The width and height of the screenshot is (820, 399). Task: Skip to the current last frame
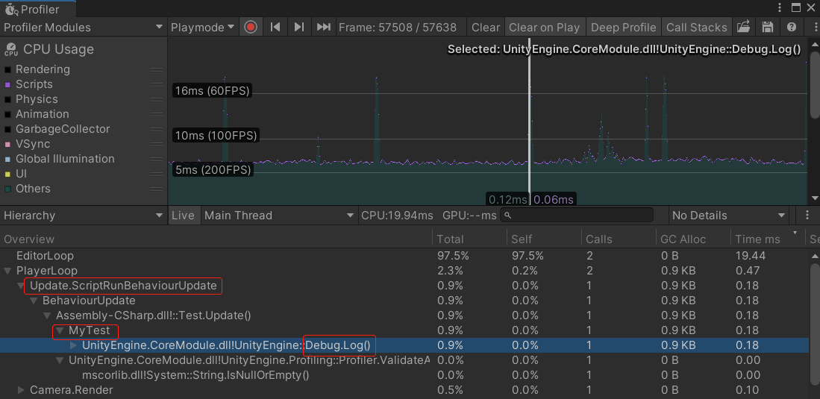click(x=323, y=27)
